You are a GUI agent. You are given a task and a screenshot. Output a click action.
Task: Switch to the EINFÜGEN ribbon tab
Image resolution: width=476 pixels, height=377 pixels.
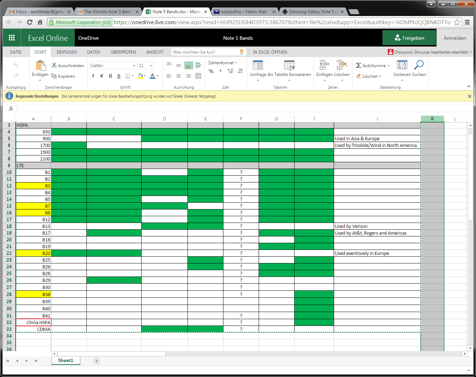pos(67,52)
